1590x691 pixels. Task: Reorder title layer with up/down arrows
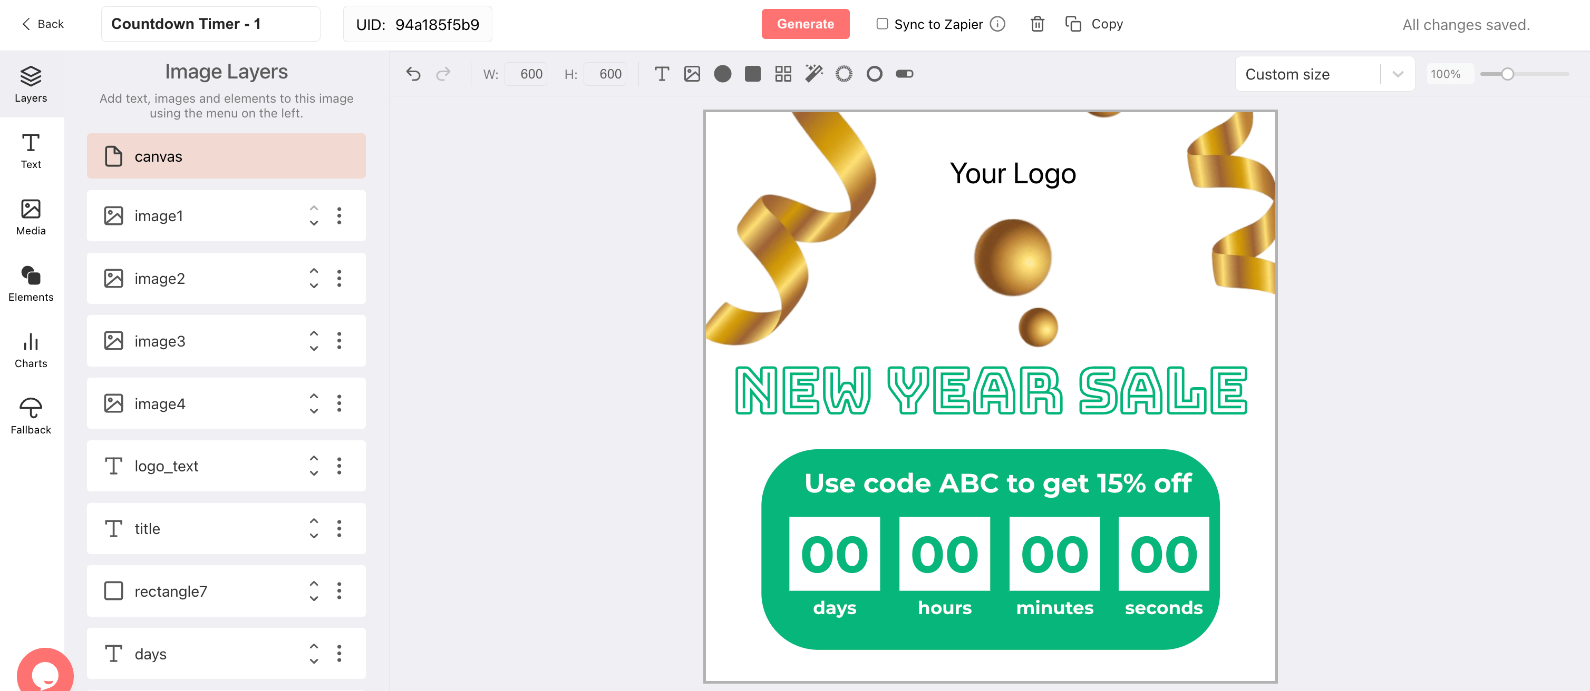tap(314, 529)
